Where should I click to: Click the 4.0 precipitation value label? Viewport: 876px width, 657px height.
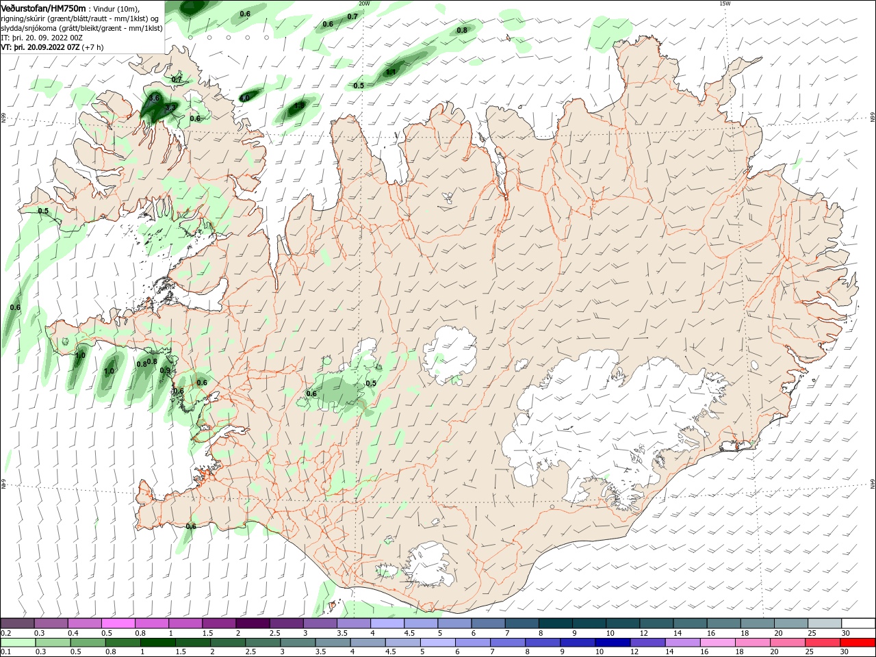pos(244,98)
